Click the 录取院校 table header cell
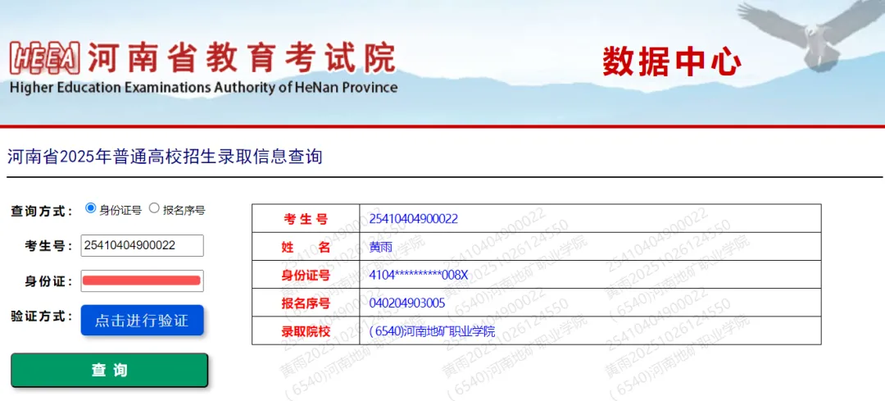This screenshot has height=401, width=885. point(306,331)
